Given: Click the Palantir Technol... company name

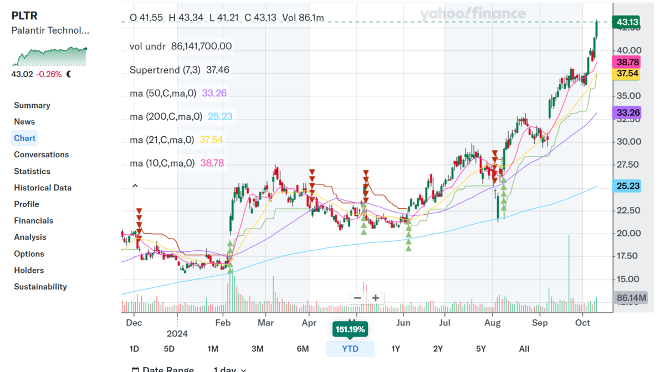Looking at the screenshot, I should [50, 30].
